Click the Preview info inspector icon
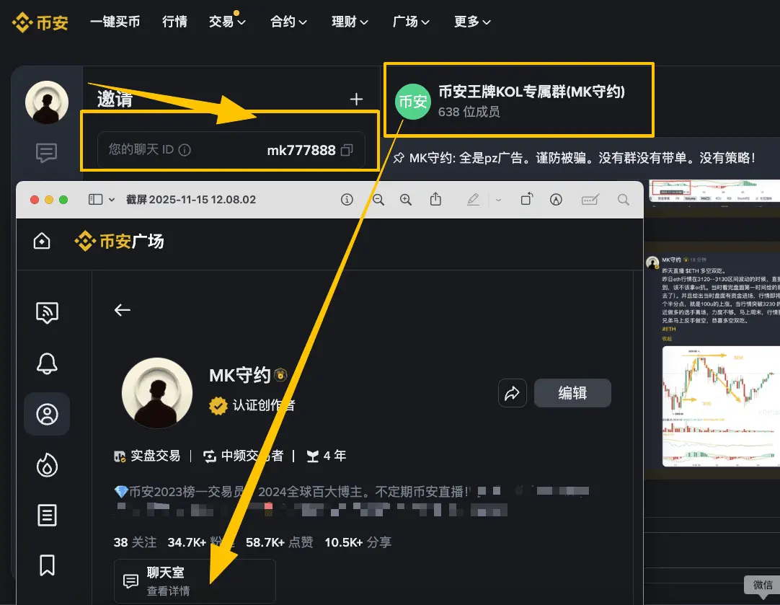The height and width of the screenshot is (605, 780). (x=347, y=200)
